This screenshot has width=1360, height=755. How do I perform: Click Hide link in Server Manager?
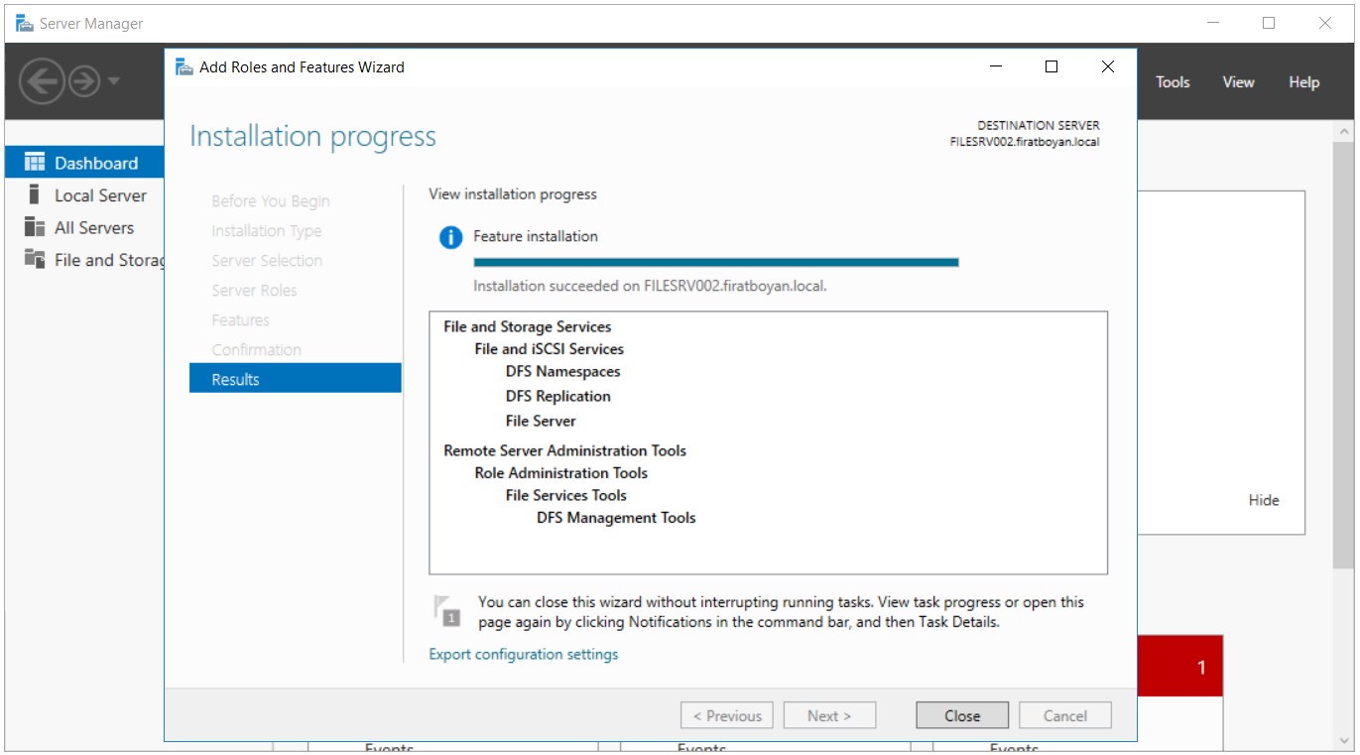tap(1264, 500)
